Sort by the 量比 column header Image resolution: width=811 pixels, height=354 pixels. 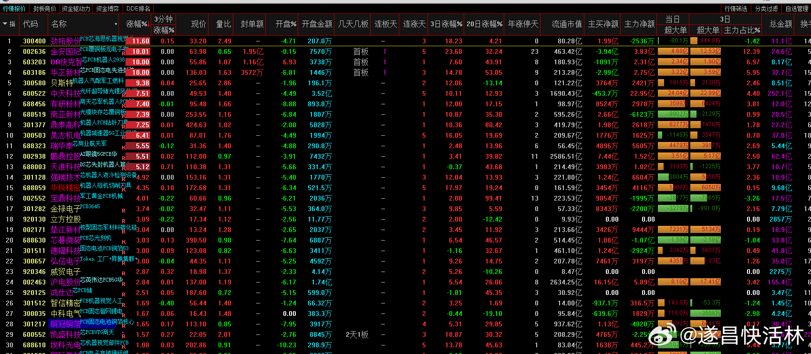(x=223, y=24)
